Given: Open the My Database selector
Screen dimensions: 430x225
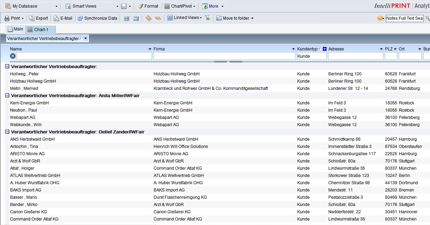Looking at the screenshot, I should tap(31, 6).
